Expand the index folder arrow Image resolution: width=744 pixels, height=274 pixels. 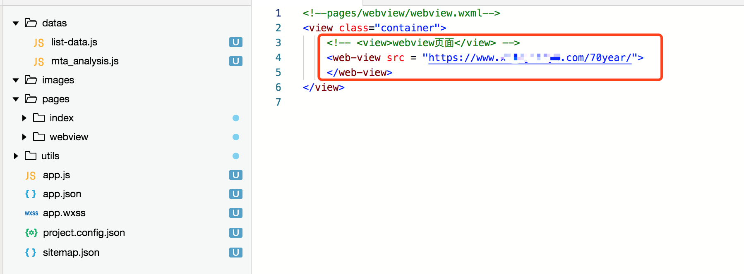[24, 118]
